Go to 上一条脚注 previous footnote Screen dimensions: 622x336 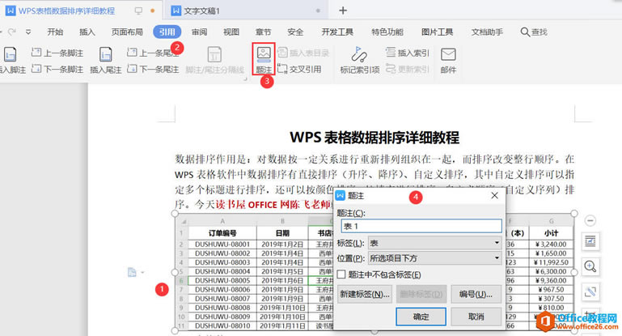coord(57,53)
